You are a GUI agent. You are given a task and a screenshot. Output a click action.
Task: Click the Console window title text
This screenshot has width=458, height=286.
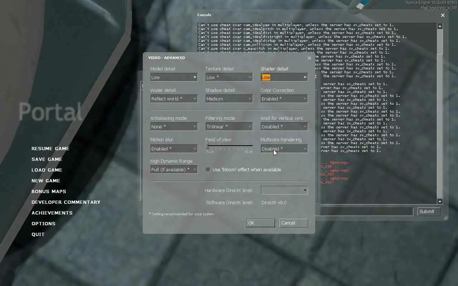tap(204, 15)
